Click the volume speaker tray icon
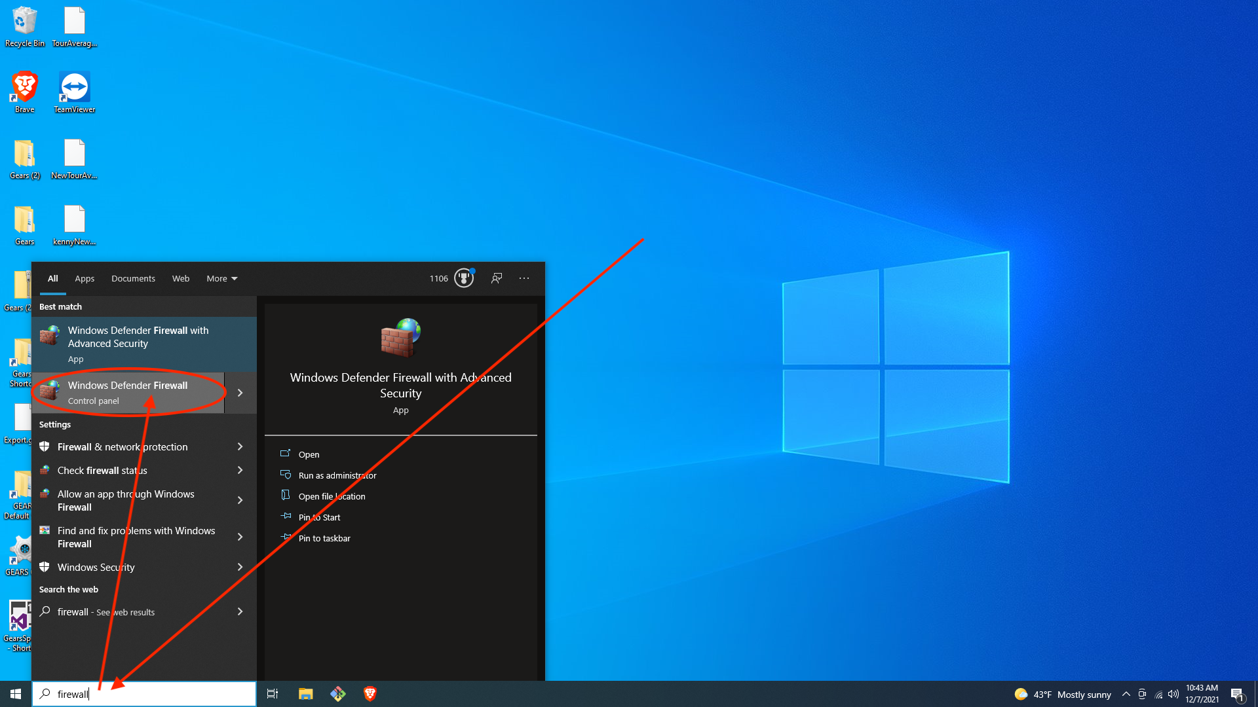 coord(1173,694)
